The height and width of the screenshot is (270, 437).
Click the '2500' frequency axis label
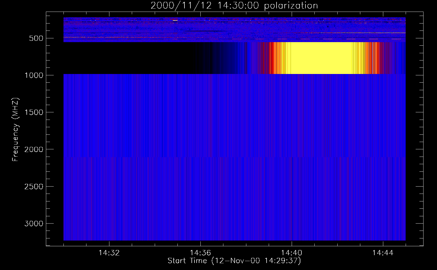34,187
